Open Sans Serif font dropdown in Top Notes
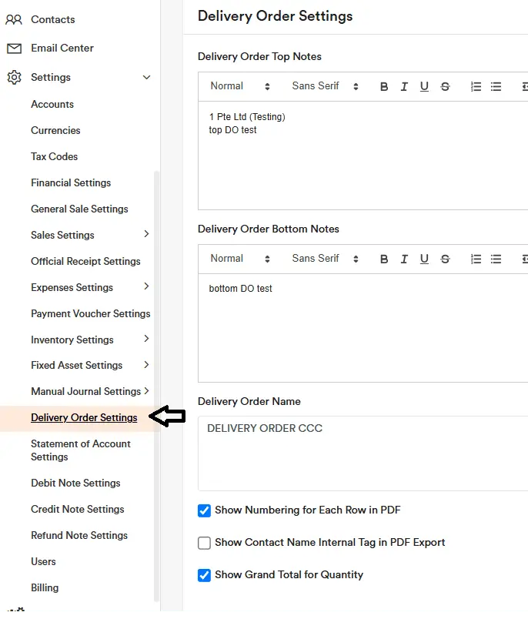 325,86
